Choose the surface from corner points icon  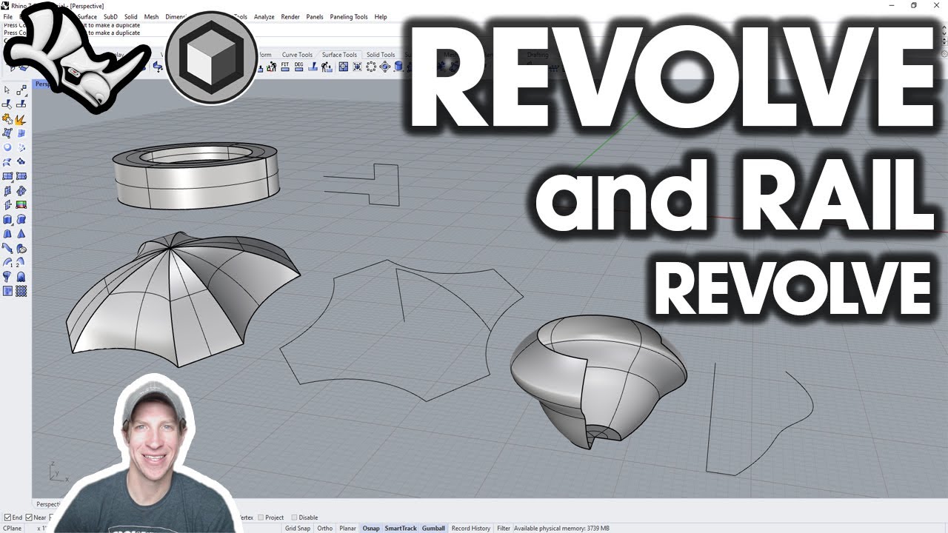coord(7,133)
